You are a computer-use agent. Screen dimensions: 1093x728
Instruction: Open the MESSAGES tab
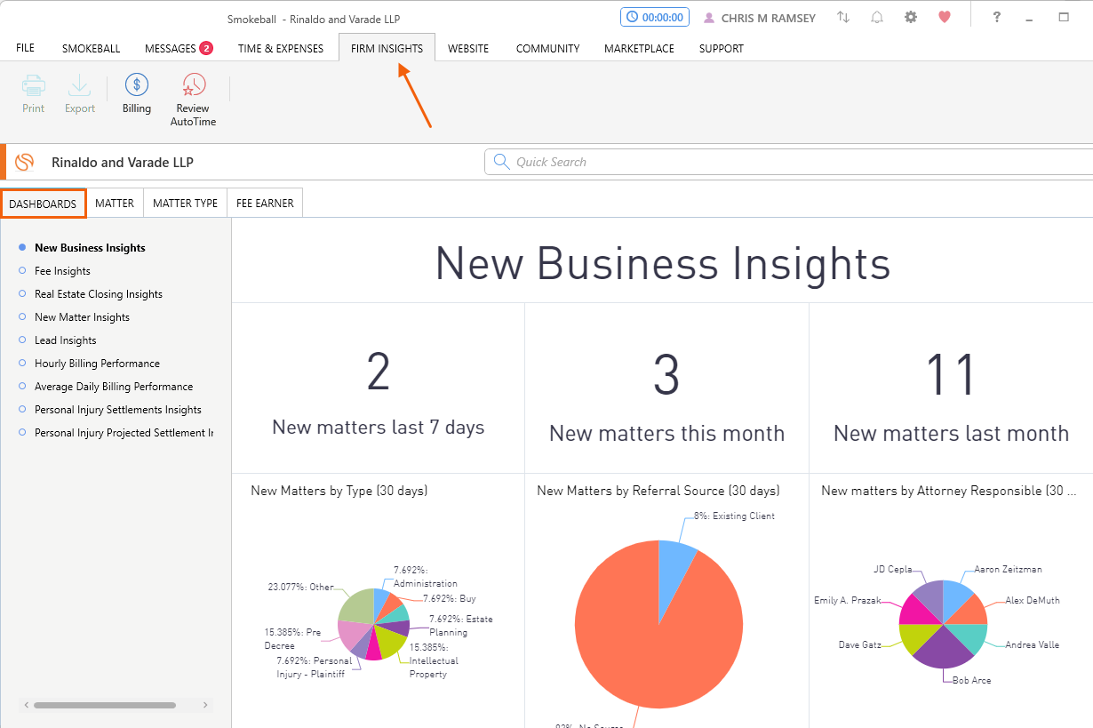pyautogui.click(x=171, y=48)
